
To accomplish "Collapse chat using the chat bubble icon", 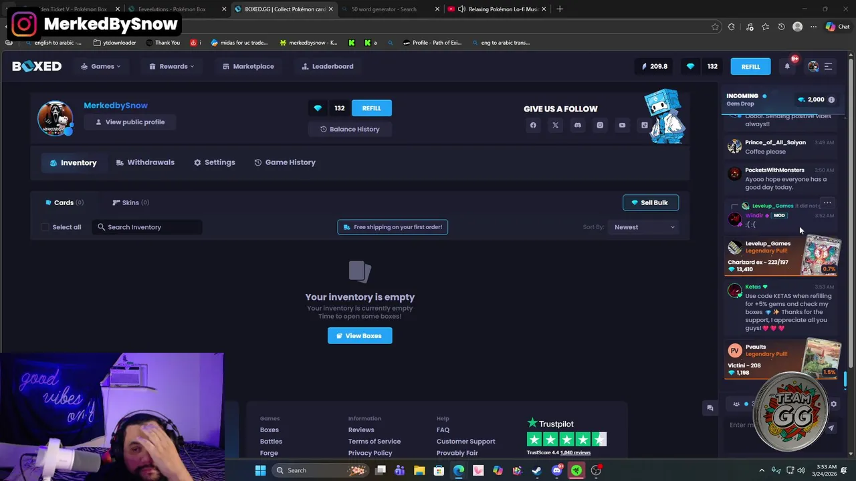I will 710,408.
